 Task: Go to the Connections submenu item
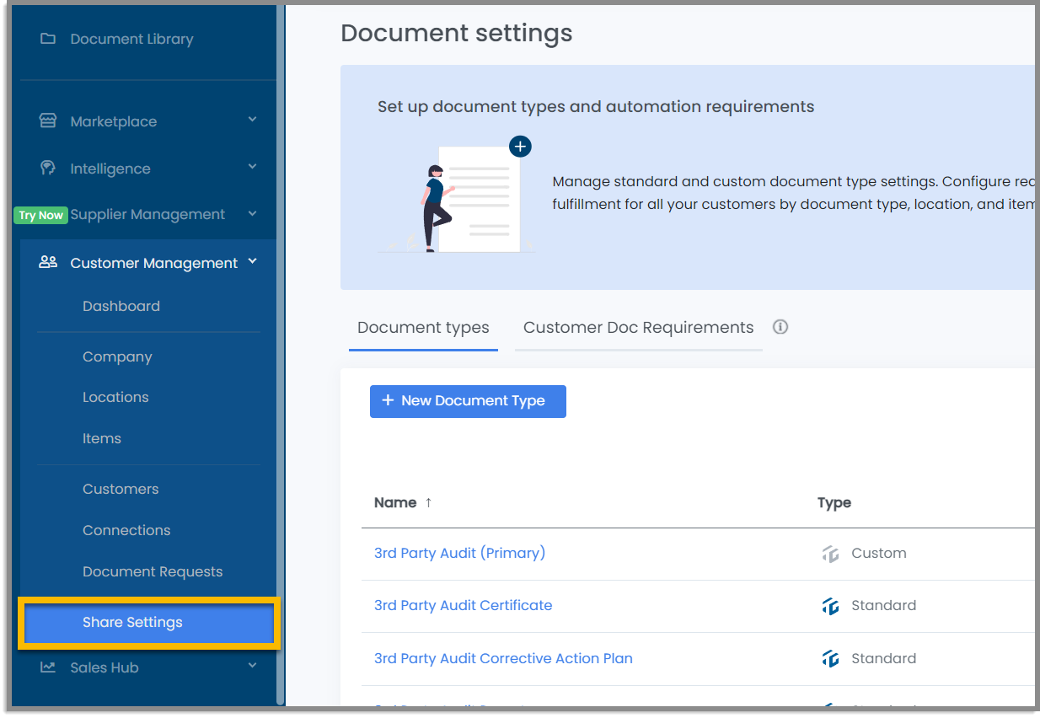pos(126,530)
